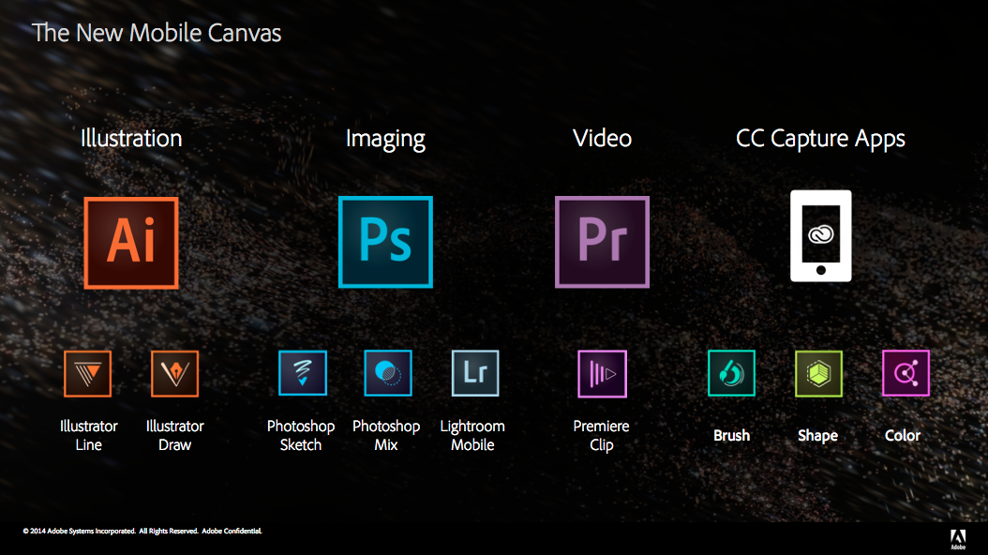Viewport: 988px width, 555px height.
Task: Select the Shape capture app icon
Action: click(x=818, y=373)
